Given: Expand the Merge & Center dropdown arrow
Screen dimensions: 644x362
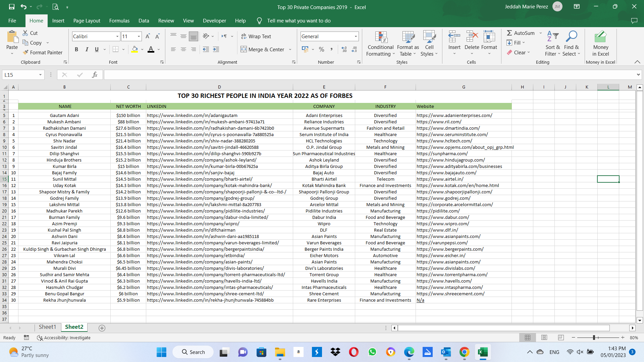Looking at the screenshot, I should [290, 49].
